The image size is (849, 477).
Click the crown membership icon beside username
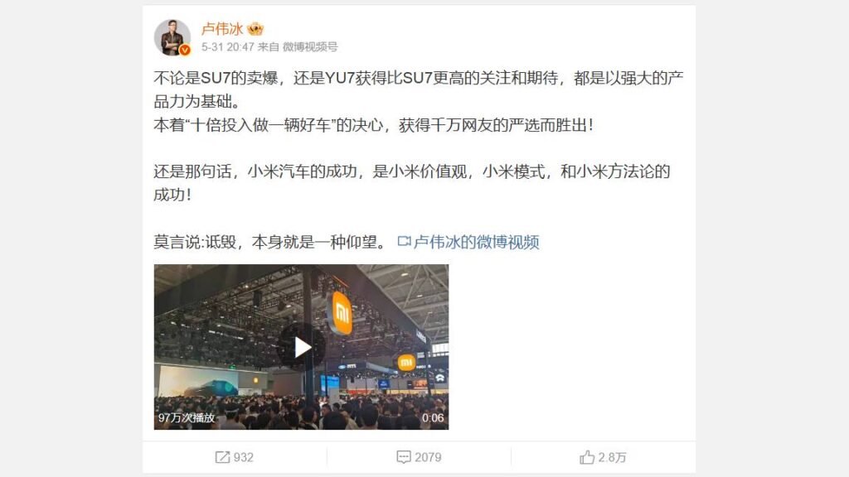tap(255, 29)
